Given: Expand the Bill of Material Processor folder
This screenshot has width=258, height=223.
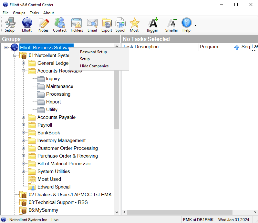Looking at the screenshot, I should [x=23, y=164].
